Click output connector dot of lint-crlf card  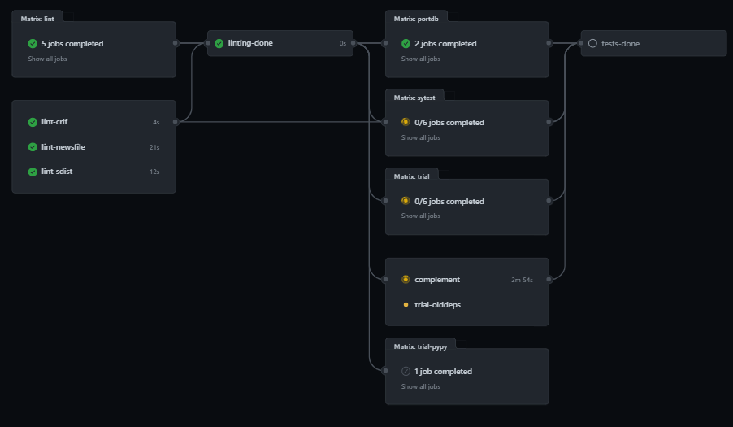click(176, 122)
